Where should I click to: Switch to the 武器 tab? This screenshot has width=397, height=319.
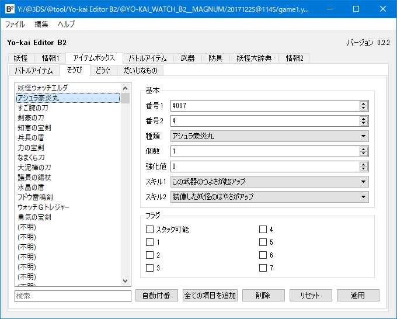[x=187, y=58]
